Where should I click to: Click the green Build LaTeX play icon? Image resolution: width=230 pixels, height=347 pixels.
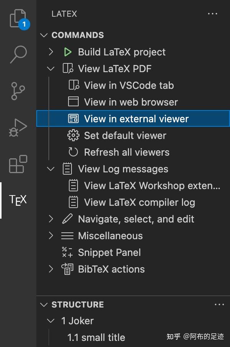[x=68, y=52]
